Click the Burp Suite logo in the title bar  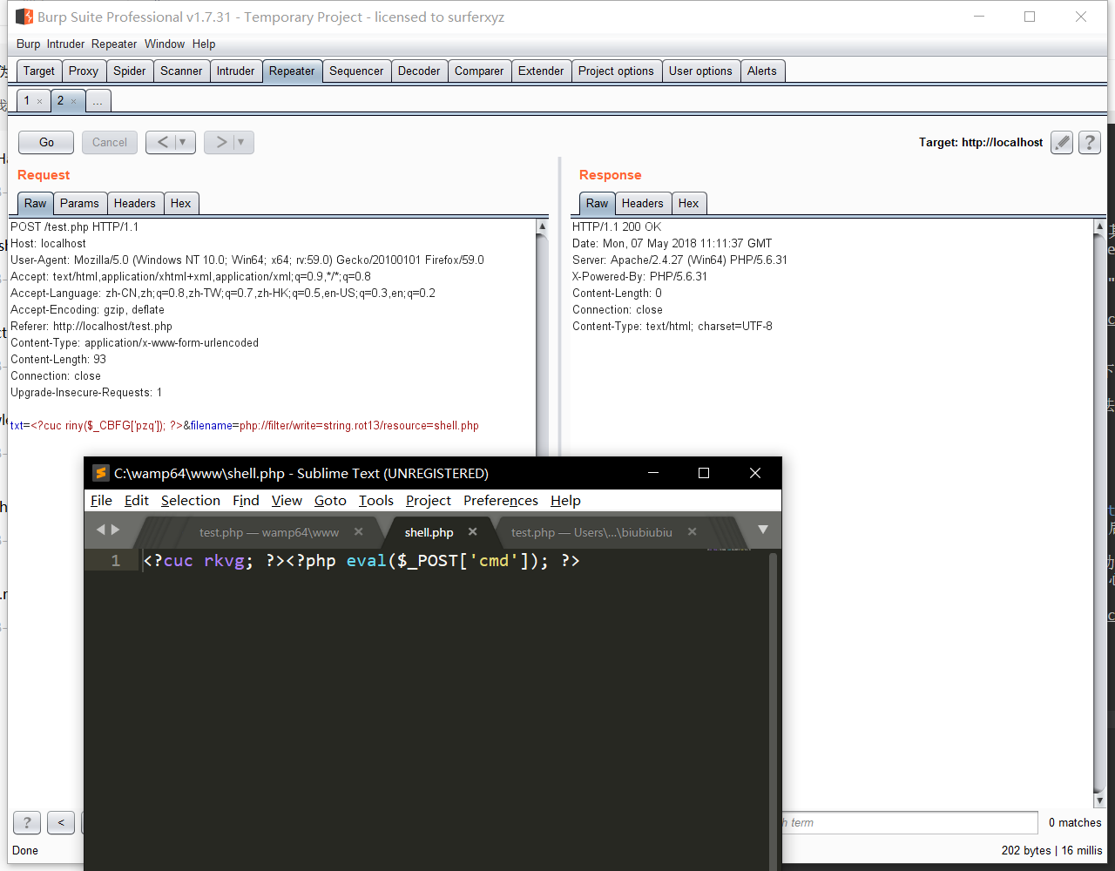pos(24,17)
